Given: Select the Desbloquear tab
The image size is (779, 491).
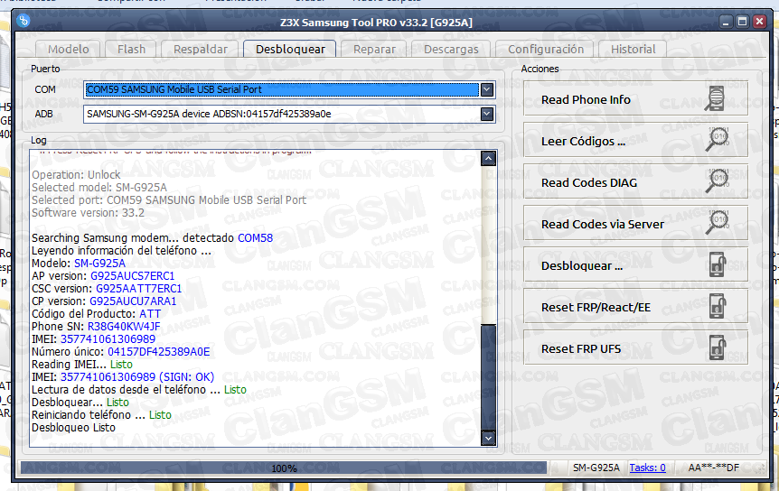Looking at the screenshot, I should [290, 49].
